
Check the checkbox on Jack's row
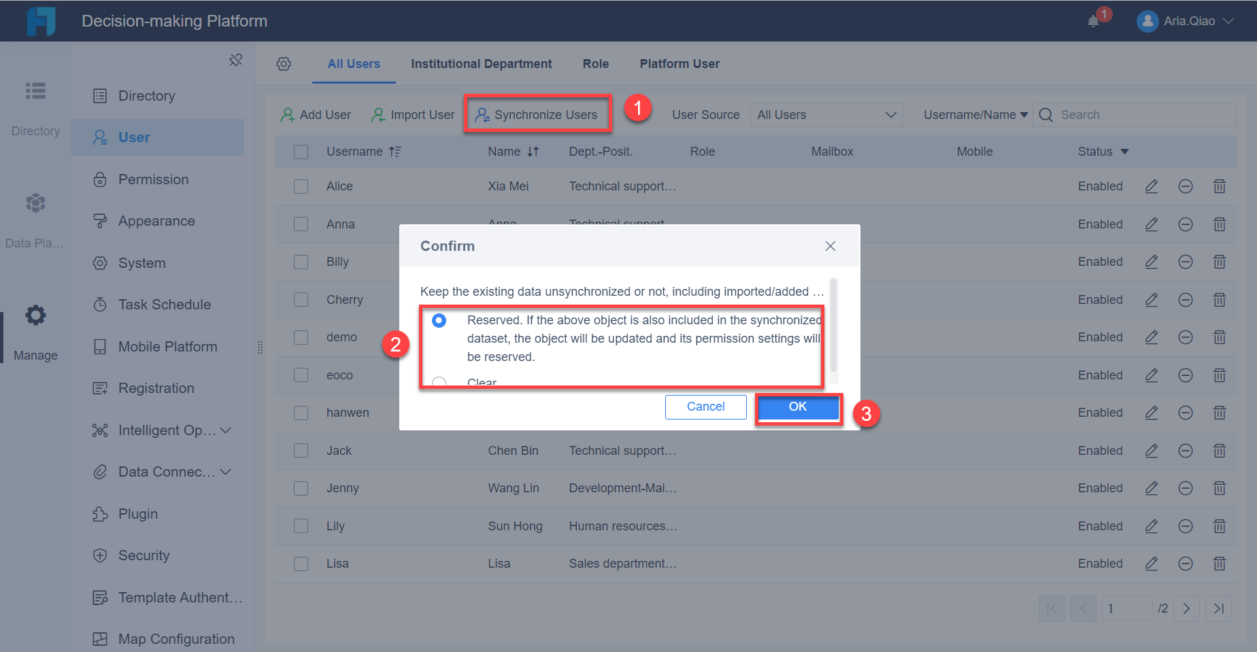click(301, 450)
